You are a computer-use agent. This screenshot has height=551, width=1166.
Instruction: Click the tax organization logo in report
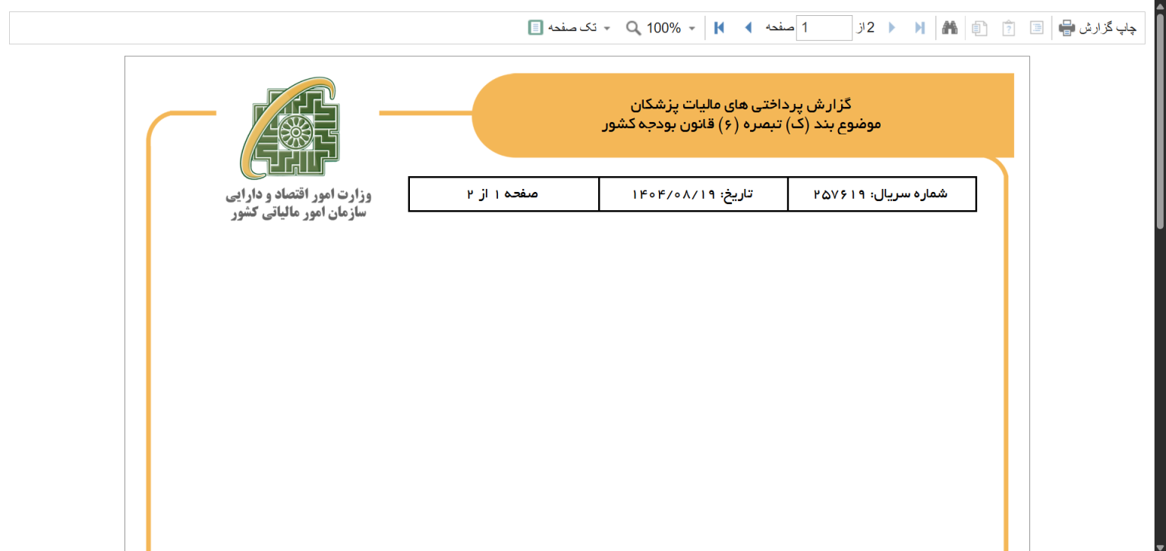click(x=291, y=128)
